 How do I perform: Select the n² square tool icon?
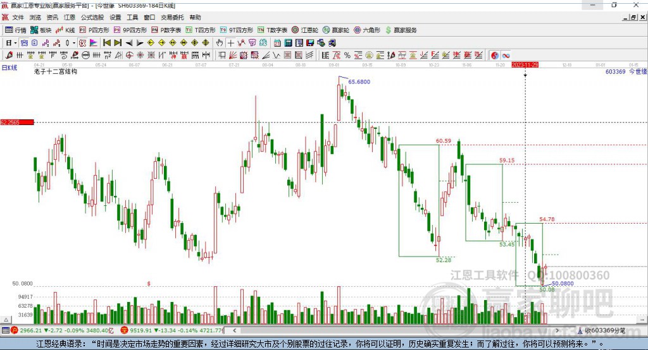(x=108, y=56)
